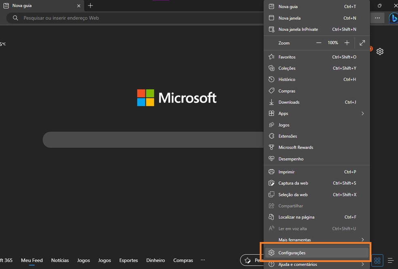Click the Compras tag icon in the menu

tap(271, 91)
